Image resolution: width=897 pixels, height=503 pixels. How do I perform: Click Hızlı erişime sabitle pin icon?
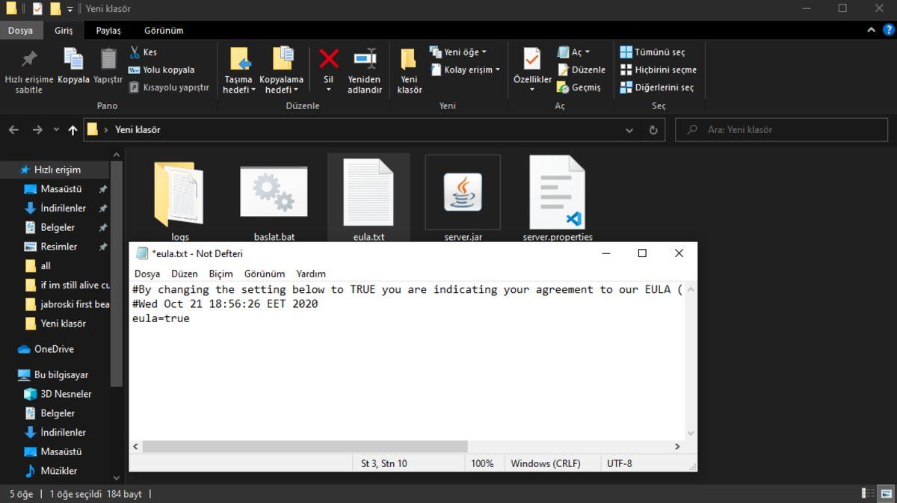(29, 60)
